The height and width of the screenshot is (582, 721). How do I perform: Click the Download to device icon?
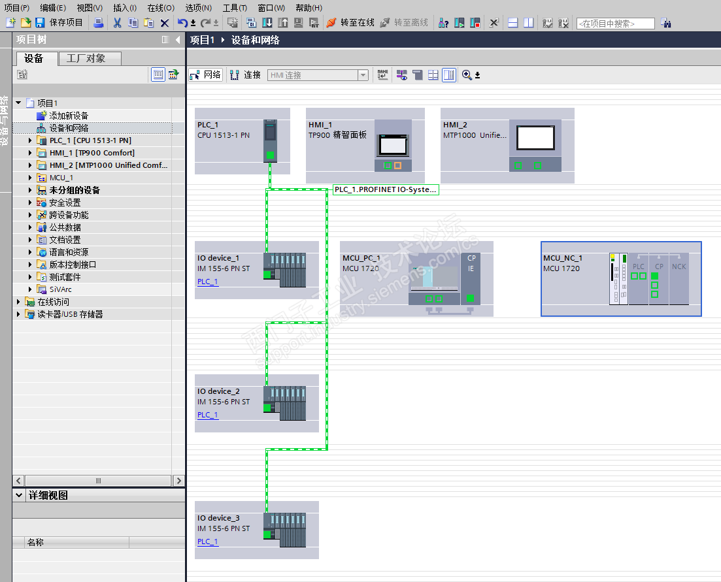(x=267, y=23)
